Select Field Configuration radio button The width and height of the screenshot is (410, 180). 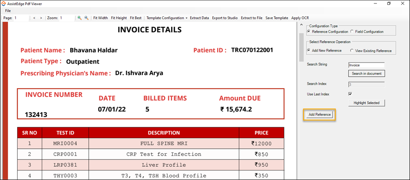pos(352,32)
